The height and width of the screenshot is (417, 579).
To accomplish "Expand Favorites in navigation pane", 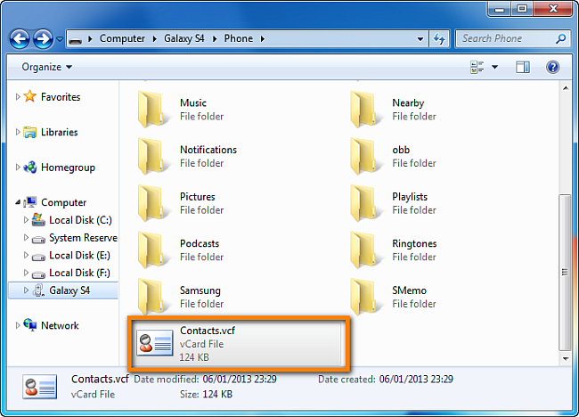I will (x=18, y=97).
